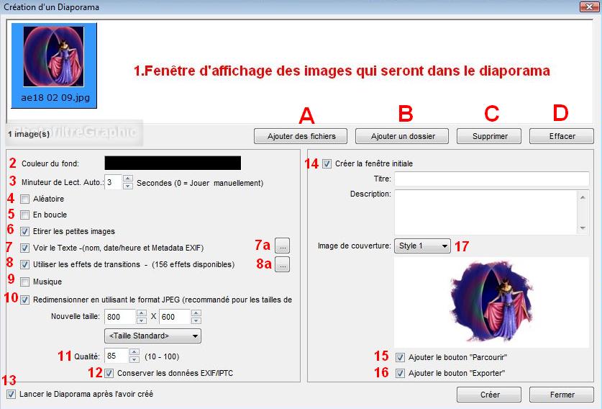Decrease the height 600 spinner down arrow
602x409 pixels.
coord(196,320)
